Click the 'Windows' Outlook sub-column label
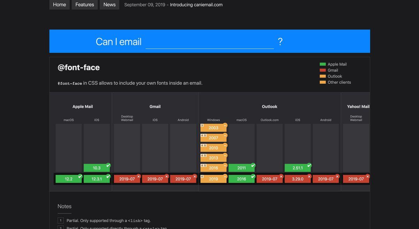Viewport: 419px width, 229px height. (213, 120)
